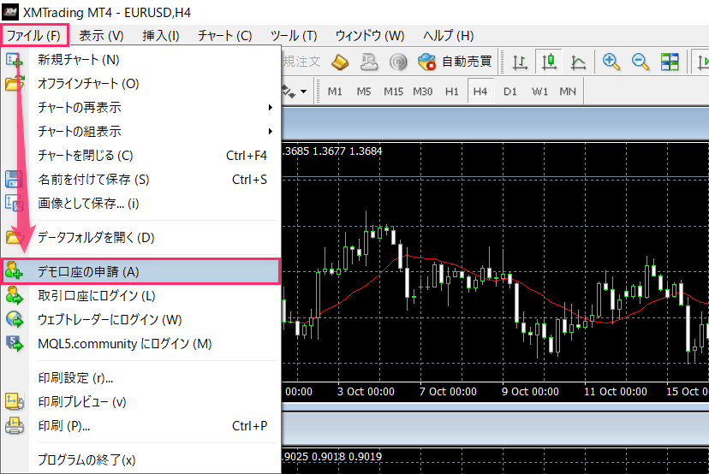Viewport: 709px width, 474px height.
Task: Click the 11 Oct 00:00 time label
Action: click(615, 391)
